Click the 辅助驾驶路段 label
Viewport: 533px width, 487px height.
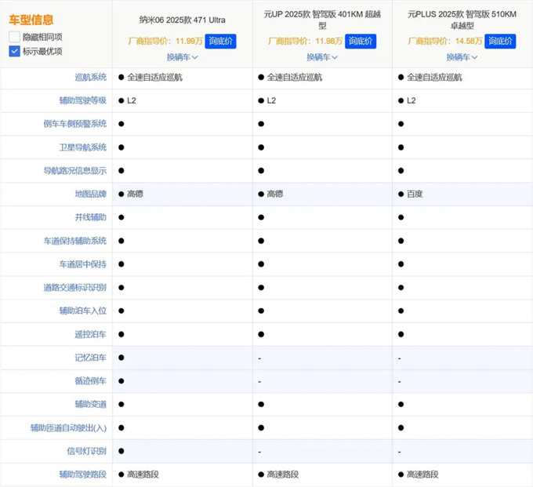(83, 474)
